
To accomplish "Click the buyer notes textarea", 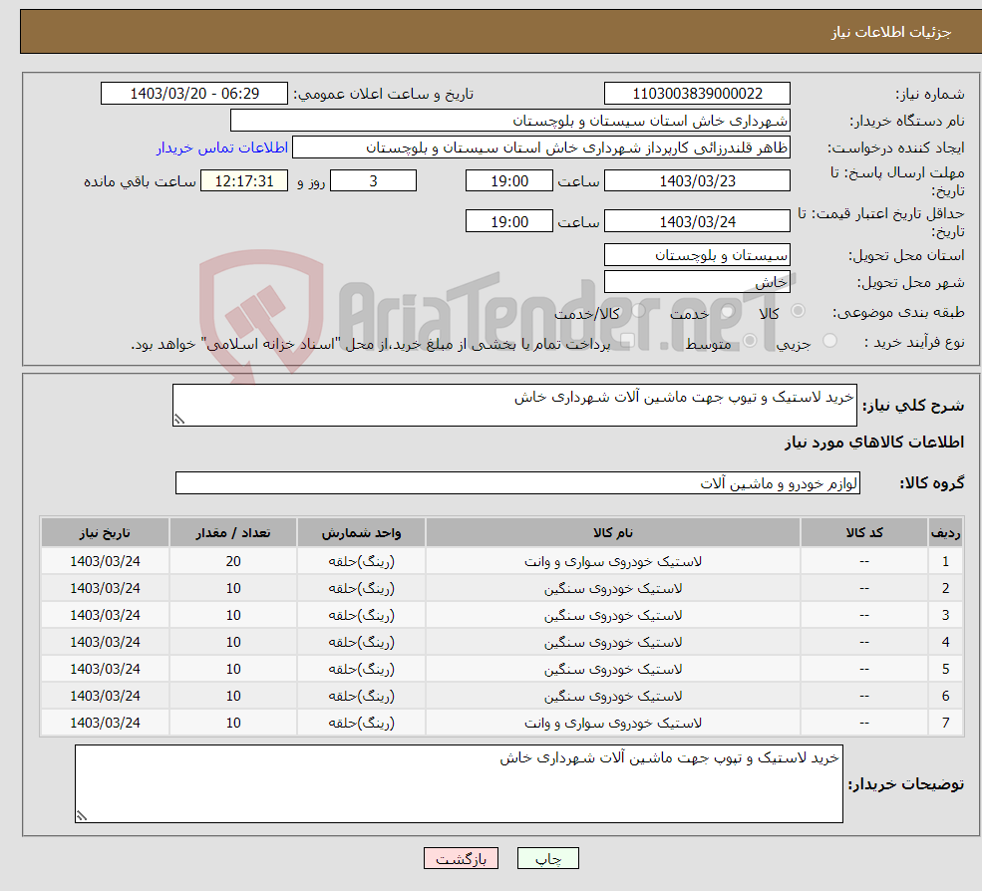I will (459, 783).
